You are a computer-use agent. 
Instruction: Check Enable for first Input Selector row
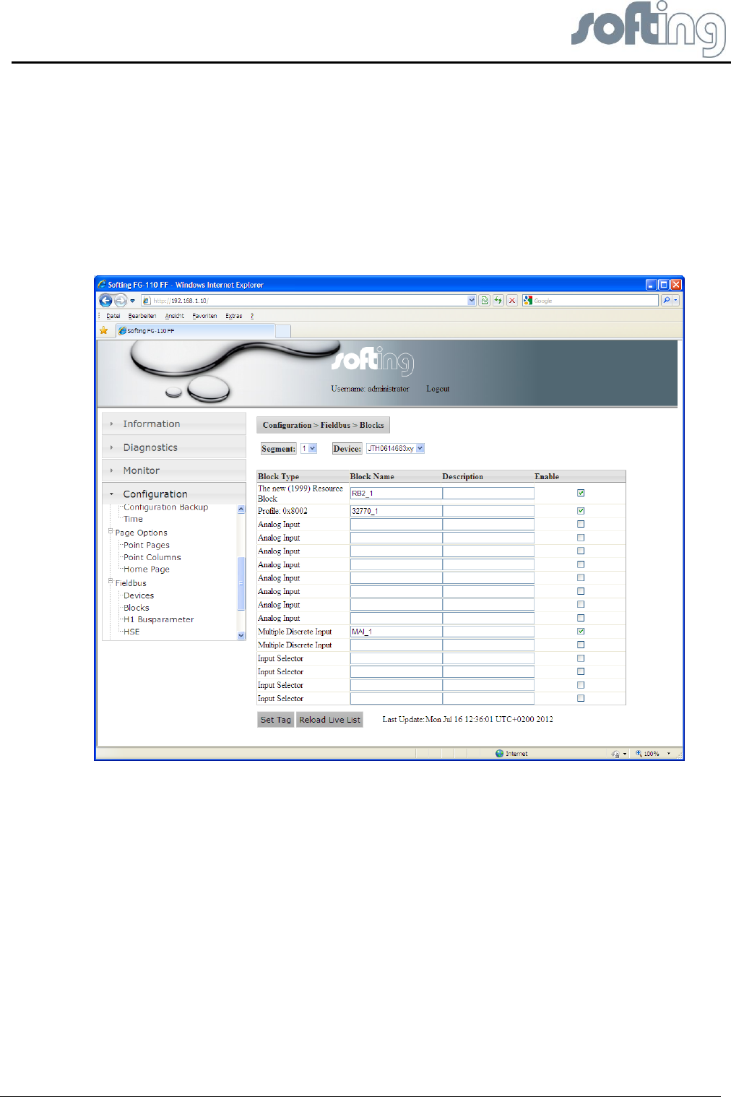click(581, 658)
